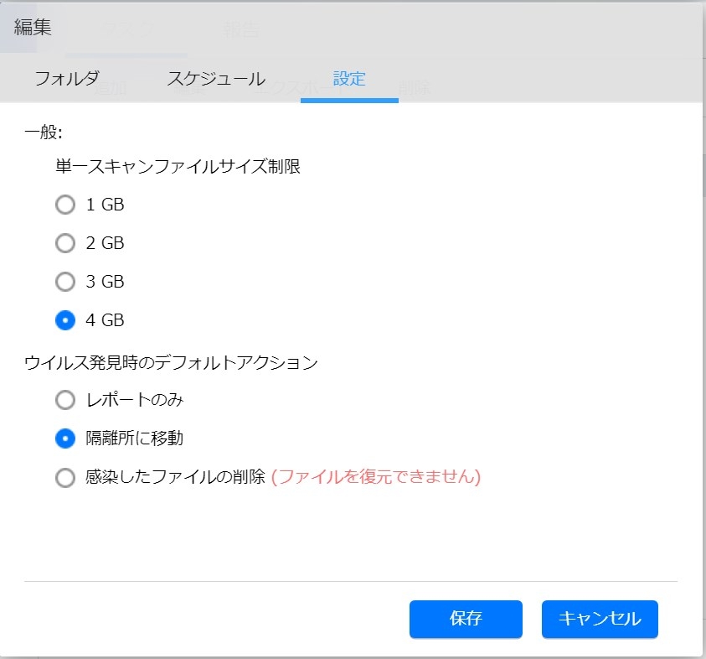Screen dimensions: 706x659
Task: Switch to the フォルダ tab
Action: pyautogui.click(x=67, y=80)
